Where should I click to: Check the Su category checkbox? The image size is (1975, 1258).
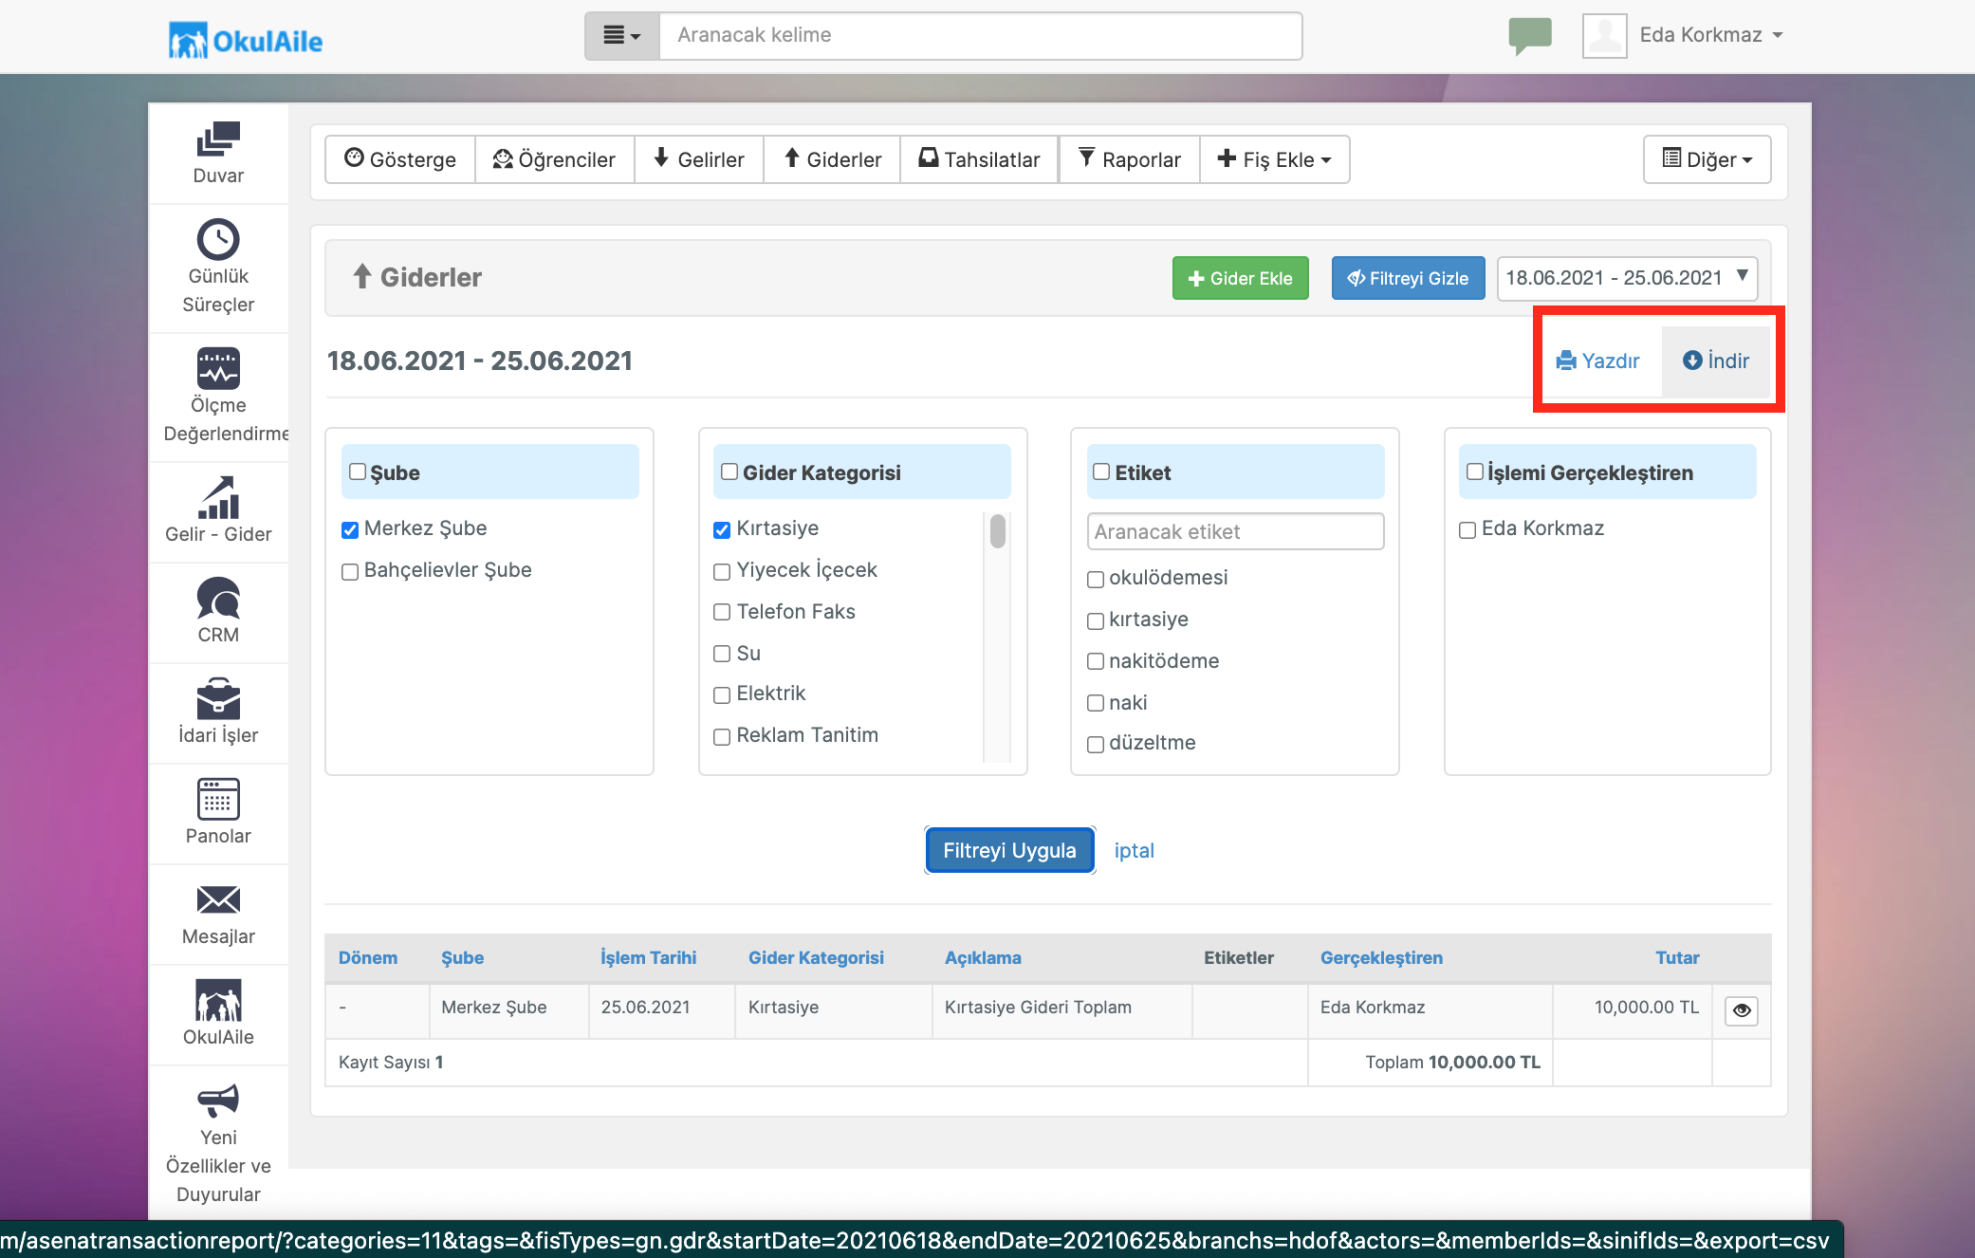click(x=722, y=654)
